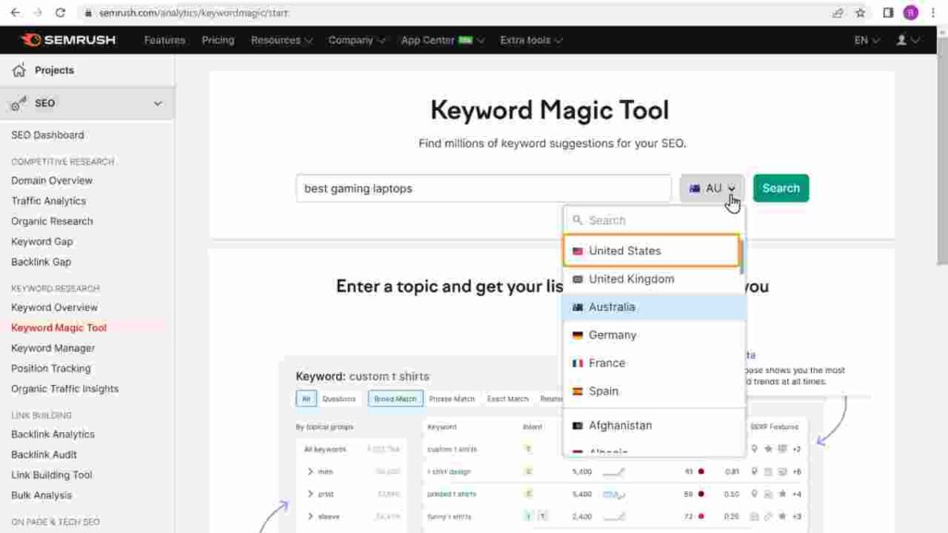Toggle the AU country database dropdown
This screenshot has width=948, height=533.
tap(712, 189)
